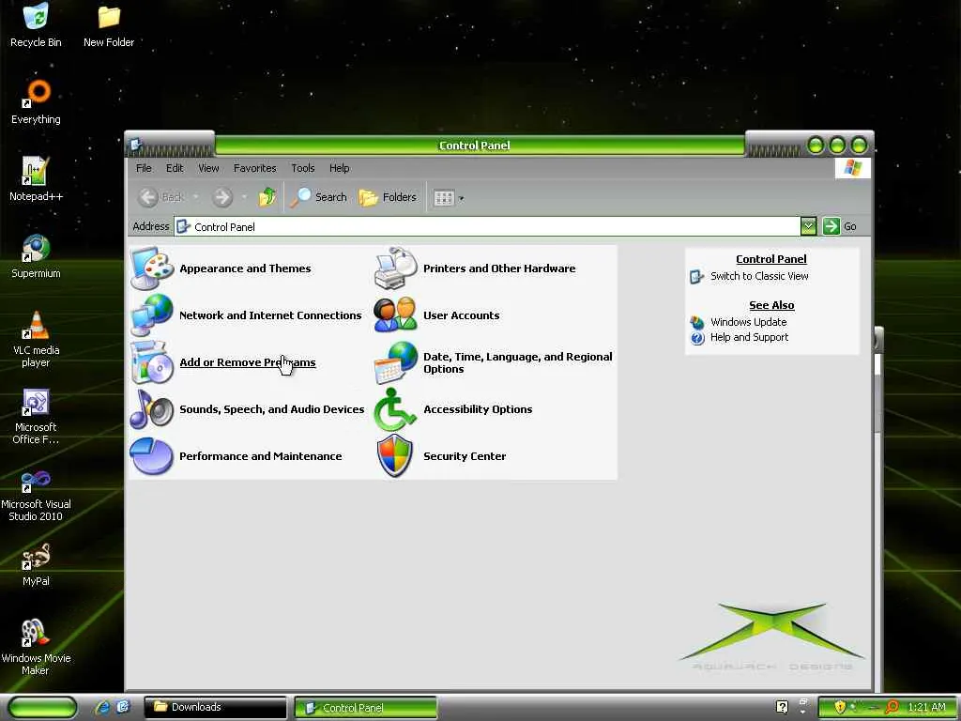The width and height of the screenshot is (961, 721).
Task: Open the File menu
Action: point(144,168)
